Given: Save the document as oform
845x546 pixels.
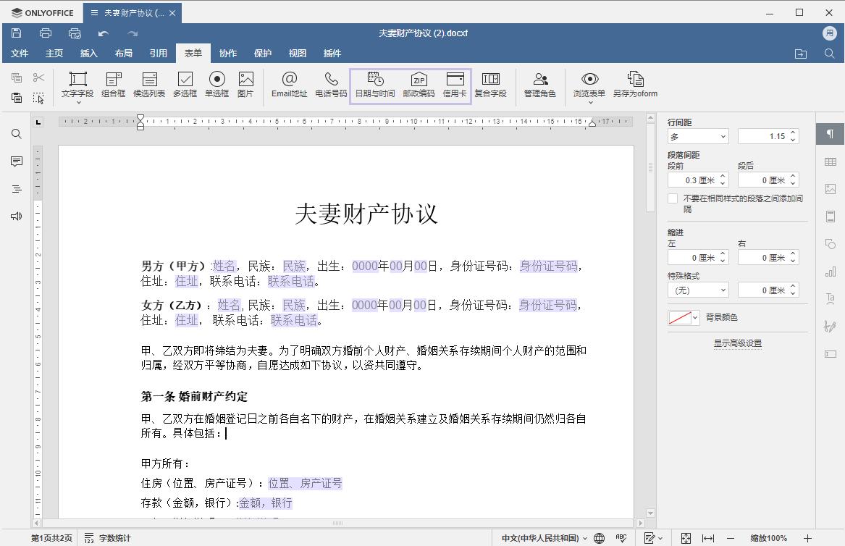Looking at the screenshot, I should [x=636, y=85].
